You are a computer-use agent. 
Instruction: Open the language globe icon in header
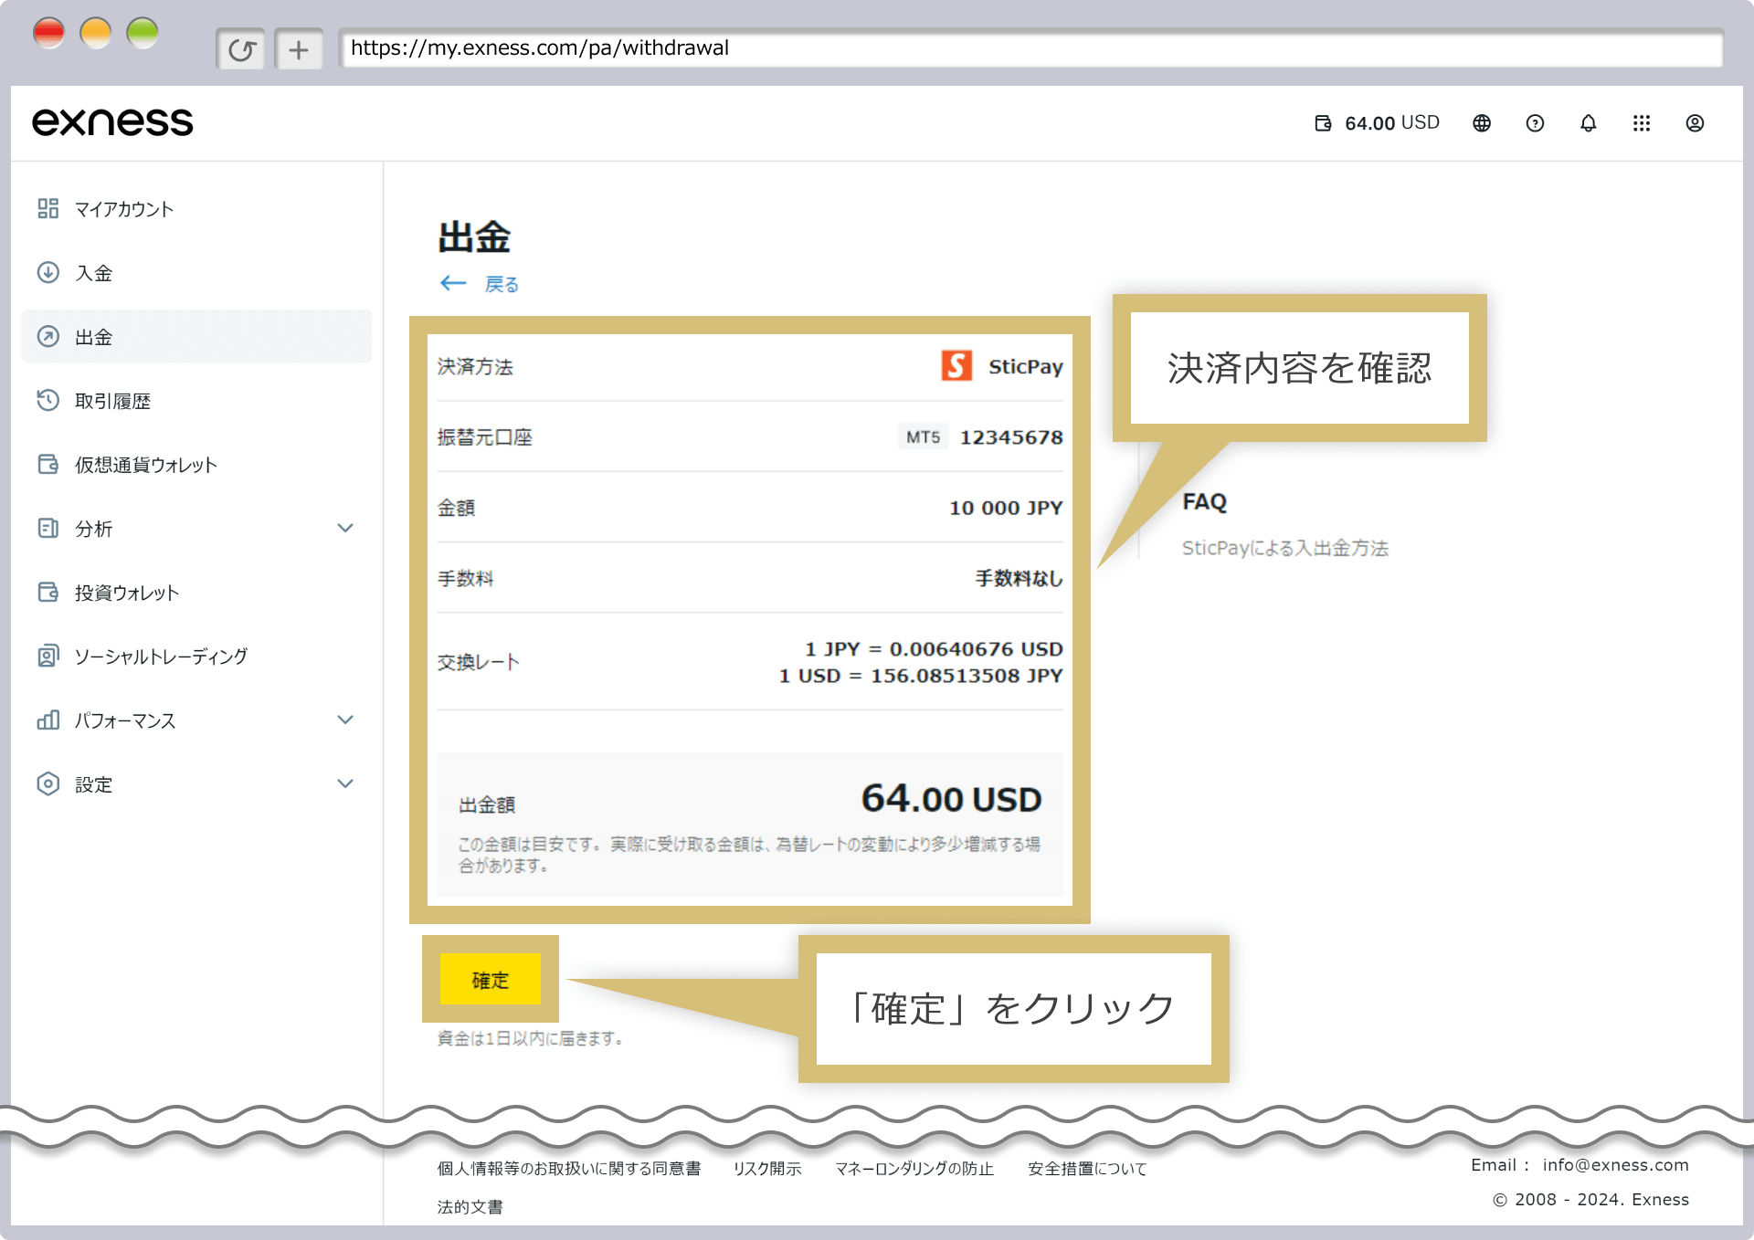[x=1482, y=123]
